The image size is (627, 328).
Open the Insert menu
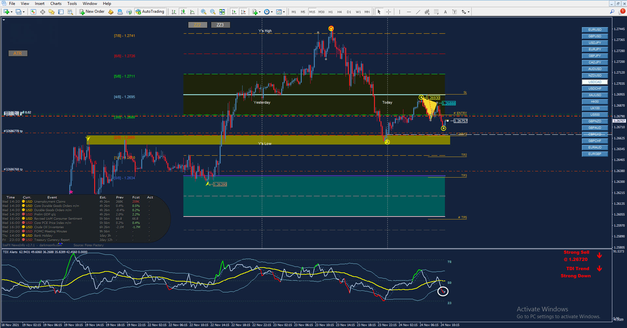pyautogui.click(x=40, y=4)
